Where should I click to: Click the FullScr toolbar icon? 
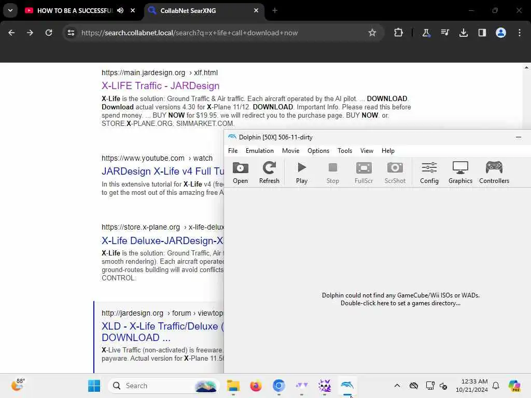364,173
